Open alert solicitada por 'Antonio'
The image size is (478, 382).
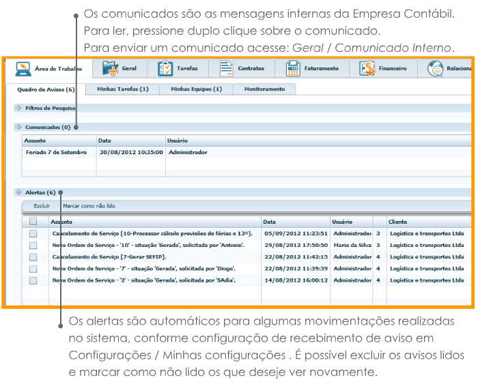coord(148,245)
